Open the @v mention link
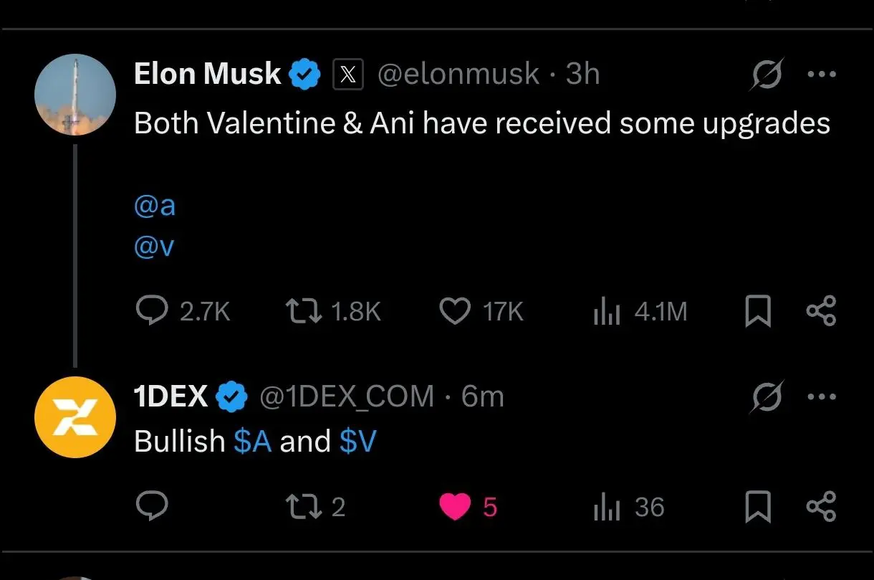874x580 pixels. pyautogui.click(x=155, y=247)
